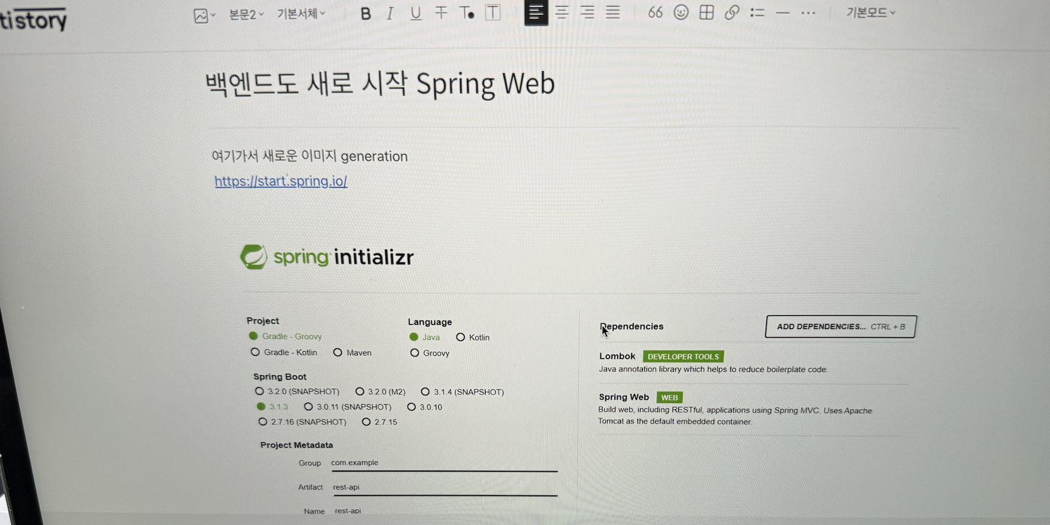Viewport: 1050px width, 525px height.
Task: Open the emoji picker
Action: pyautogui.click(x=681, y=12)
